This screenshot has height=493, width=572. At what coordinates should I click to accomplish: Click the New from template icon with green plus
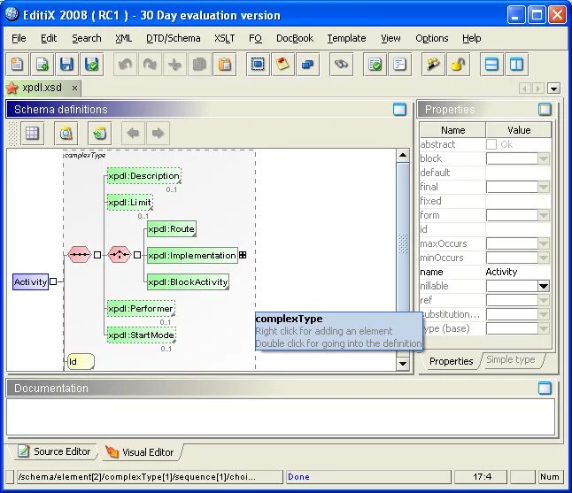43,65
